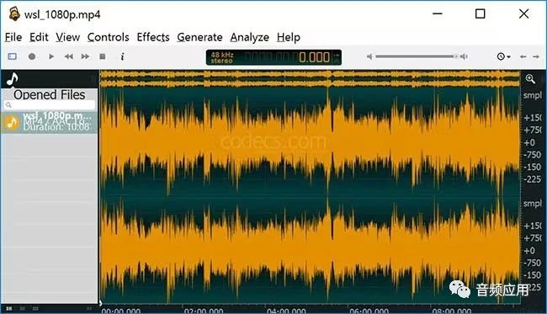Open the Analyze menu
Image resolution: width=547 pixels, height=314 pixels.
click(x=249, y=37)
